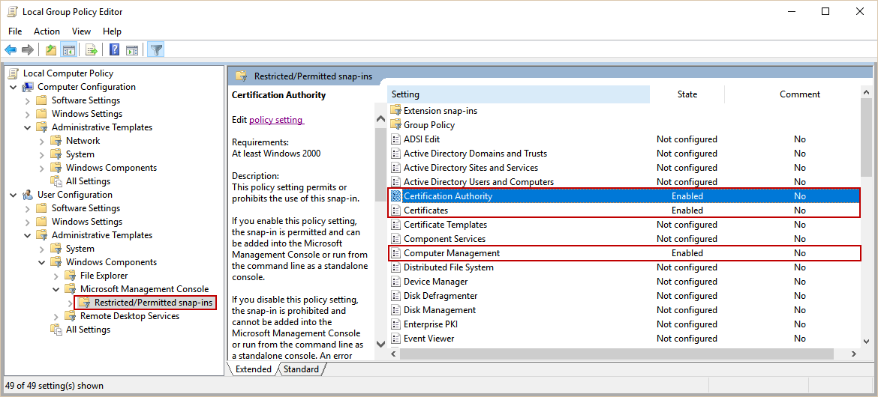
Task: Click the Back arrow toolbar icon
Action: coord(11,50)
